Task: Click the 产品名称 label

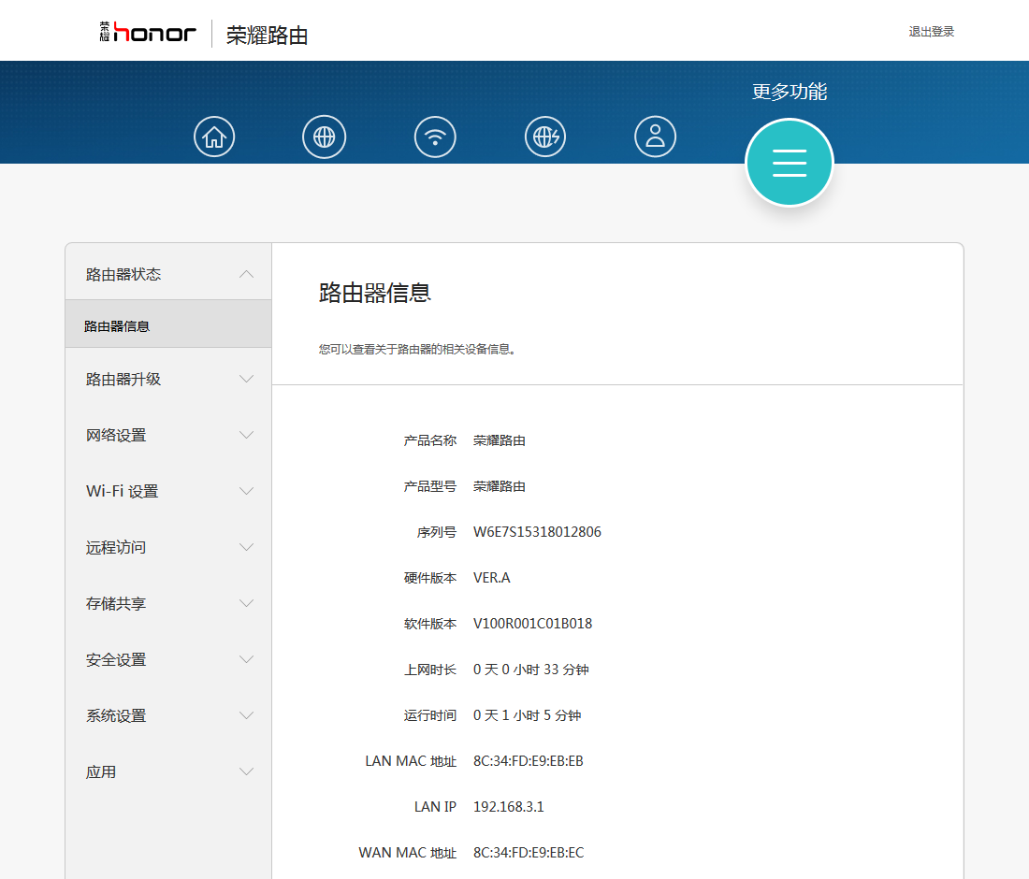Action: (x=430, y=440)
